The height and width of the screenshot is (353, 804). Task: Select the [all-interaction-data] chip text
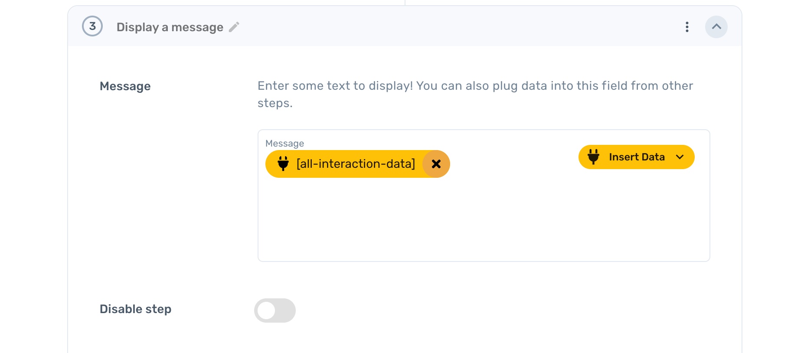coord(356,164)
